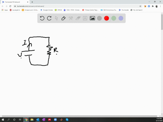163x122 pixels.
Task: Click the horizontal scrollbar at page bottom
Action: [x=79, y=116]
